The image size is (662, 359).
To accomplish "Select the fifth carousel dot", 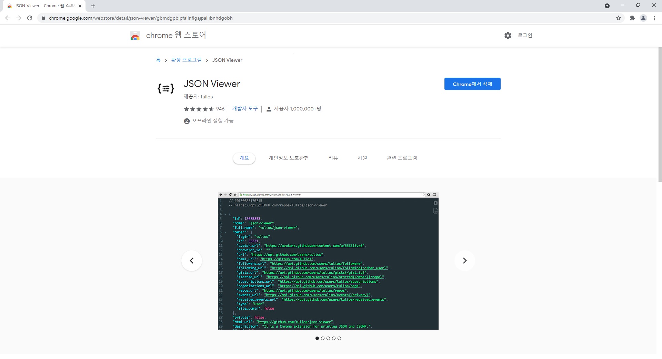I will 339,338.
